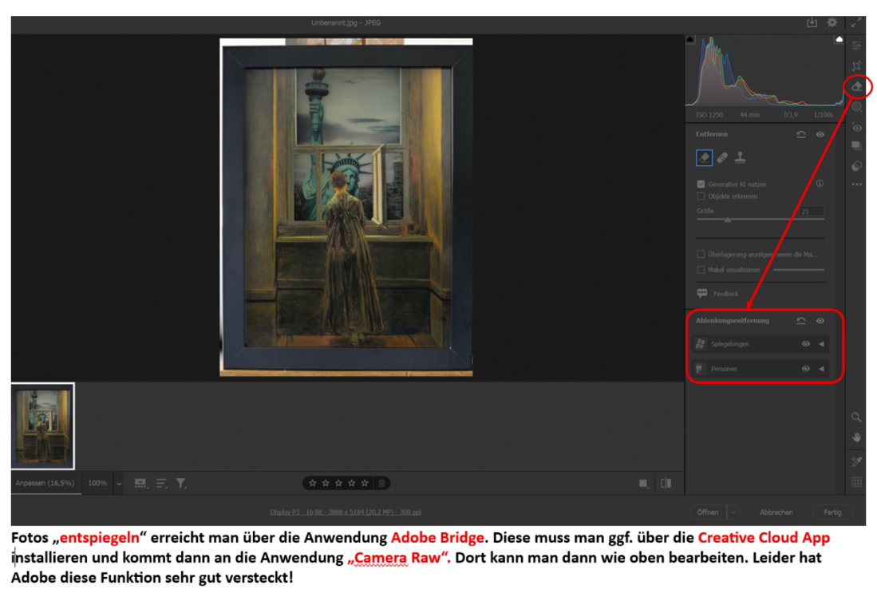Toggle visibility eye of Ablenkungsentfernung panel
The width and height of the screenshot is (877, 593).
(x=820, y=321)
